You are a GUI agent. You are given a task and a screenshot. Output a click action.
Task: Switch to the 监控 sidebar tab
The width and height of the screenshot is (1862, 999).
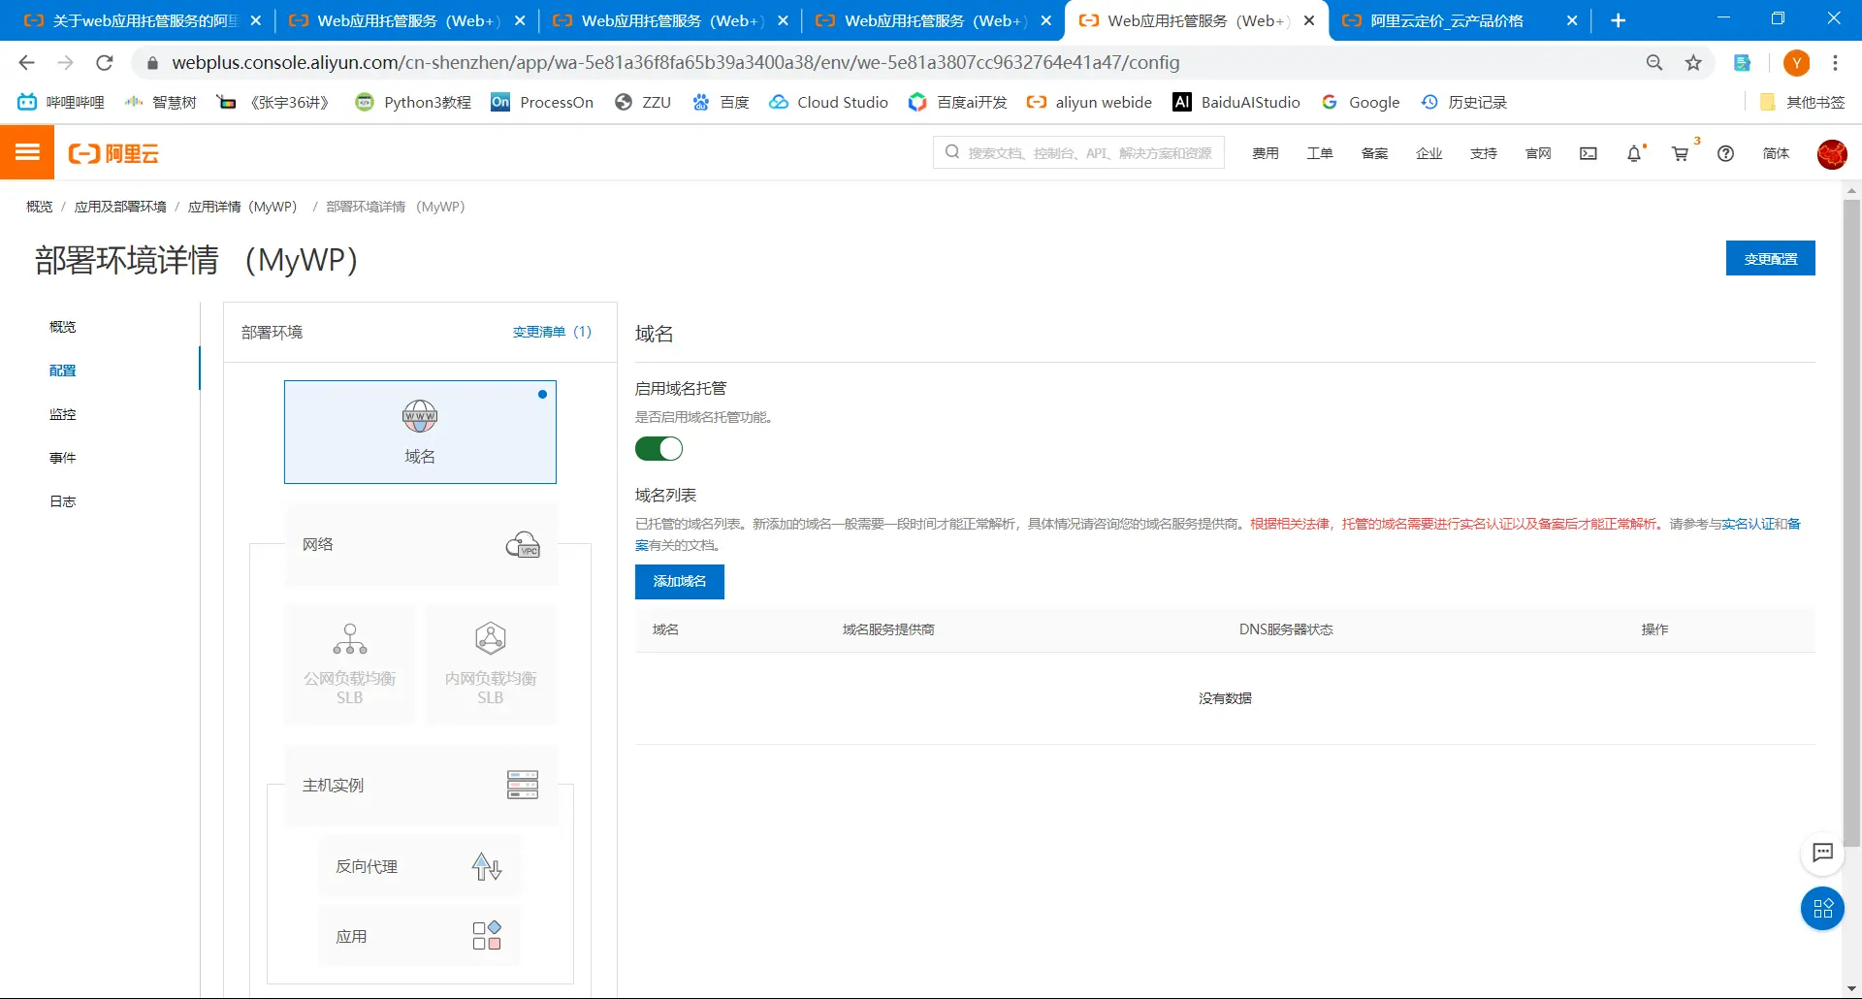[63, 414]
